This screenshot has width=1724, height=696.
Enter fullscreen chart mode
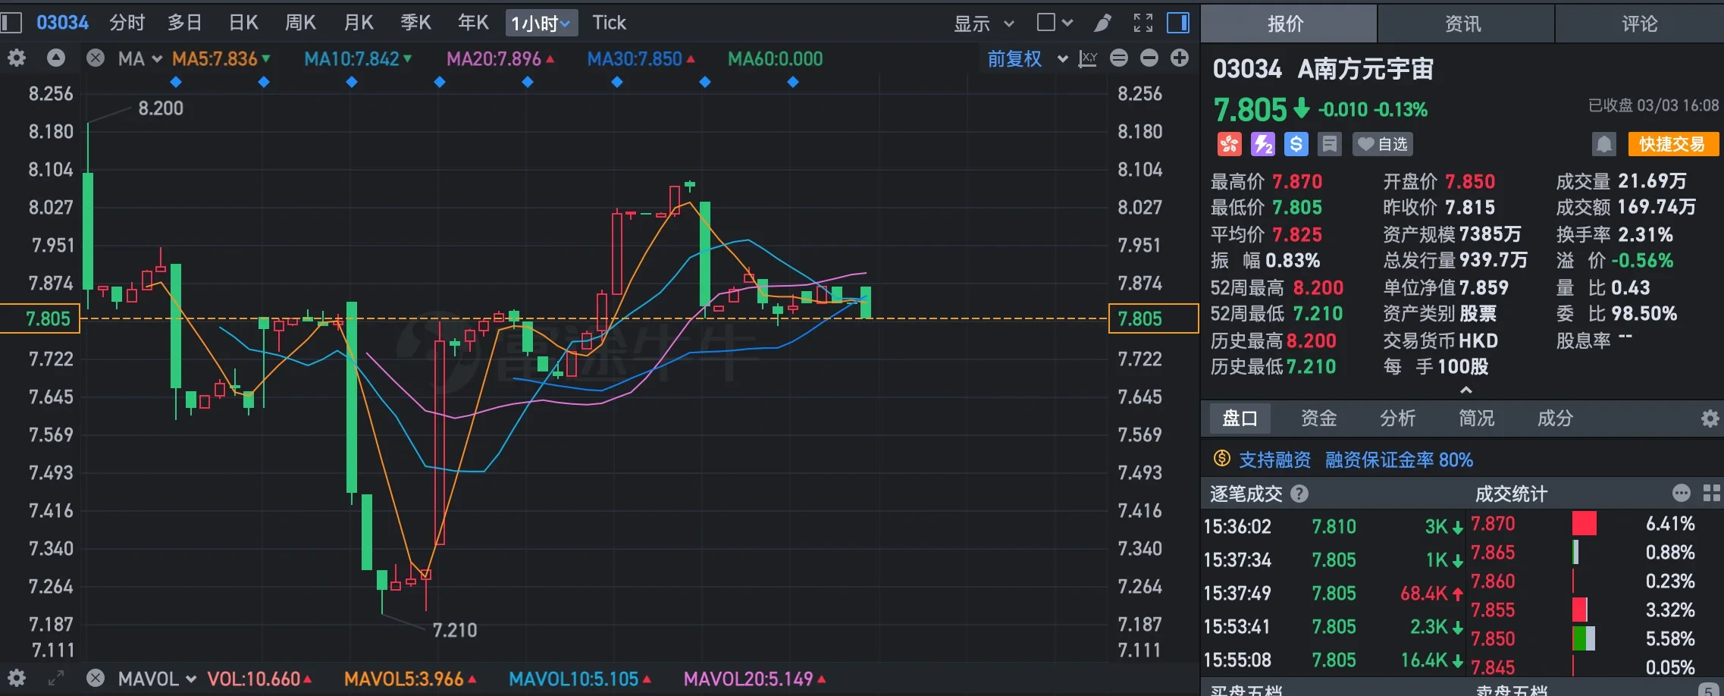coord(1143,23)
